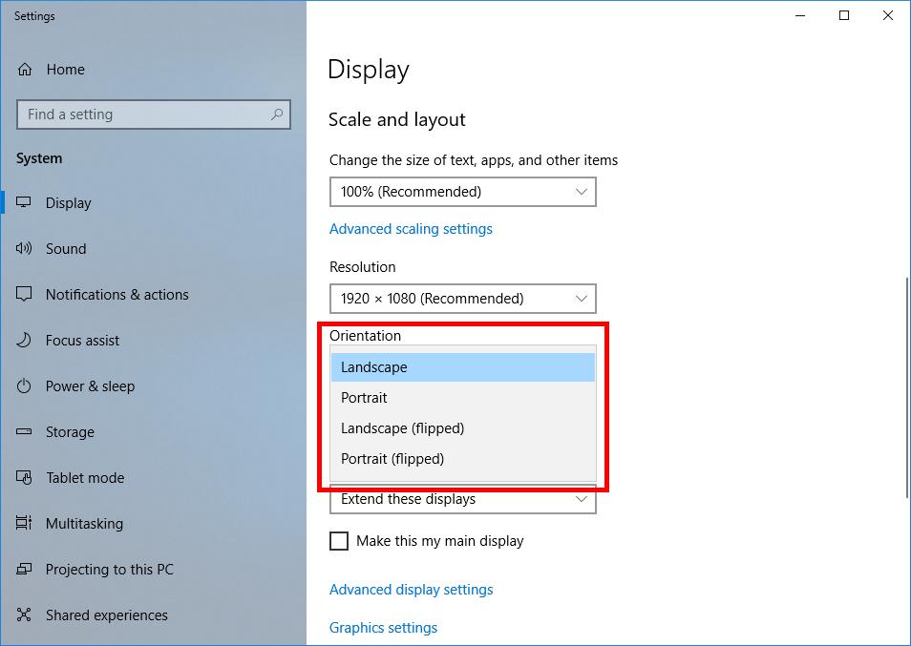Open Advanced display settings link
The image size is (911, 646).
click(x=411, y=590)
